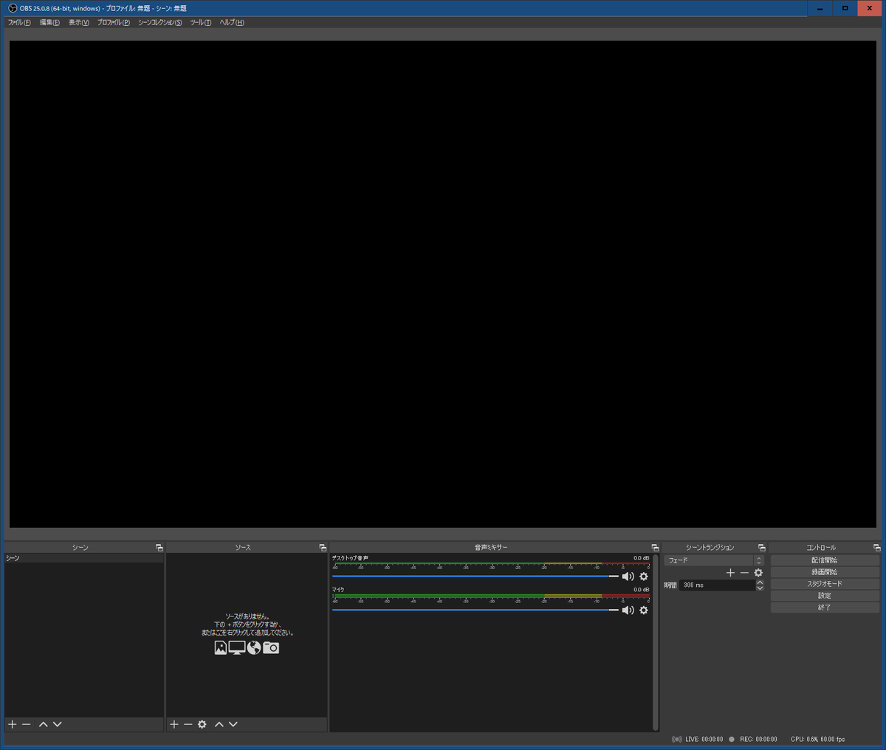Image resolution: width=886 pixels, height=750 pixels.
Task: Enable スタジオモード
Action: pyautogui.click(x=825, y=584)
